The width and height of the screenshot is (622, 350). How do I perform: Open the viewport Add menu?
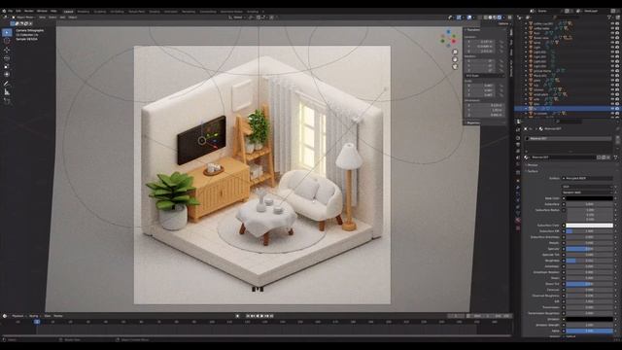coord(62,17)
